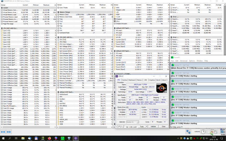Screen dimensions: 226x141
Task: Click Worker #8 Self-Test window icon in Prime95
Action: coord(173,120)
